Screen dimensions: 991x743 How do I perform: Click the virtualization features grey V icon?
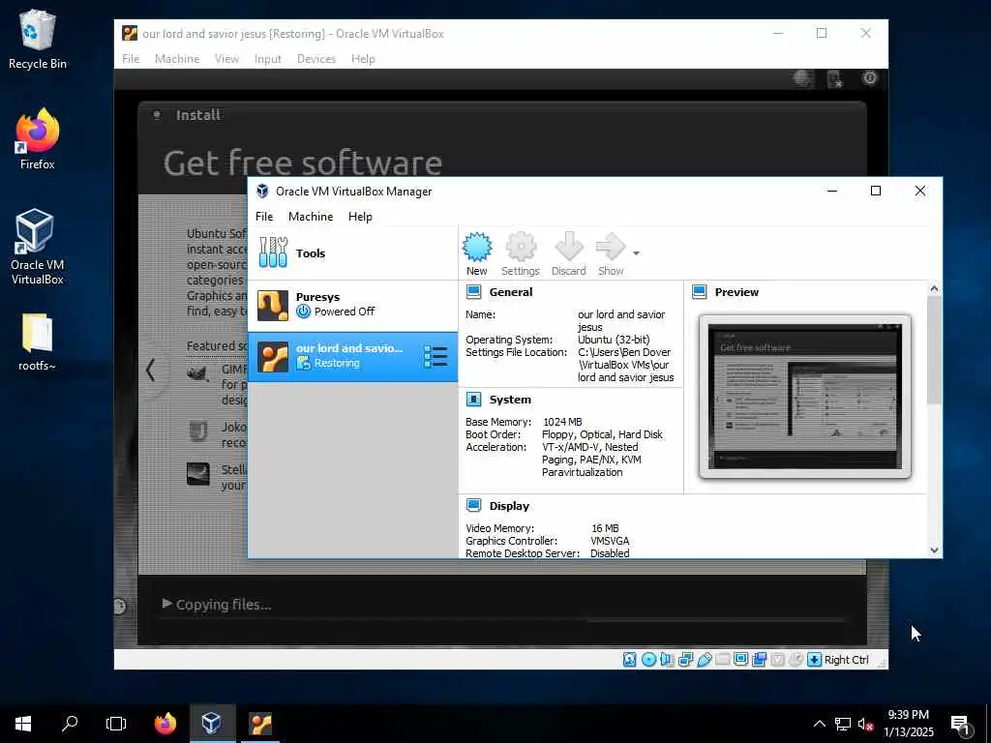coord(778,660)
